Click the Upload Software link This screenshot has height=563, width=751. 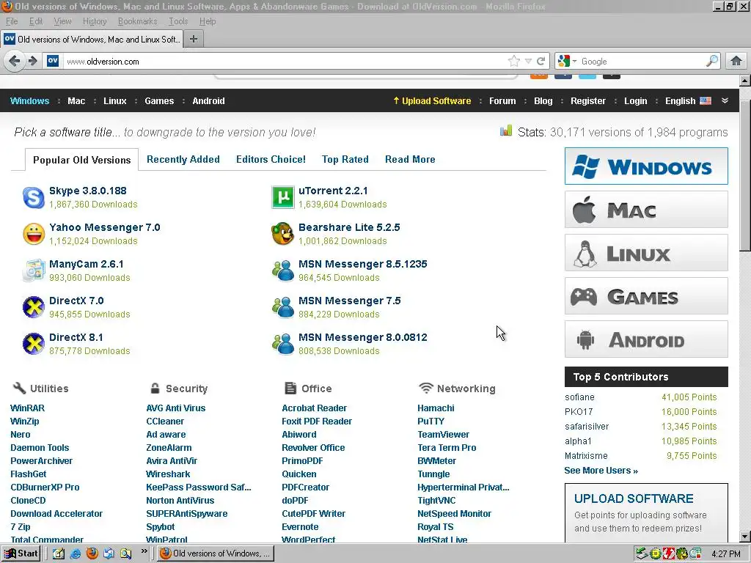click(432, 101)
